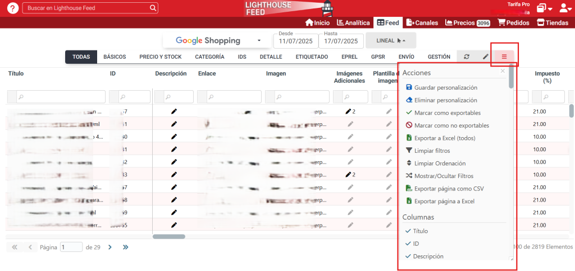
Task: Open the help question mark icon
Action: [13, 8]
